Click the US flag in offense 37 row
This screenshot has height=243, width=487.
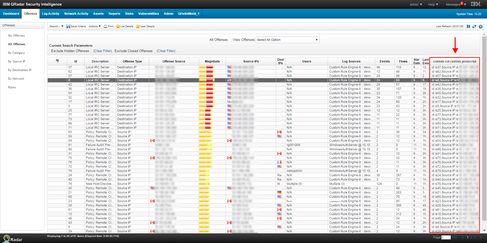[229, 67]
